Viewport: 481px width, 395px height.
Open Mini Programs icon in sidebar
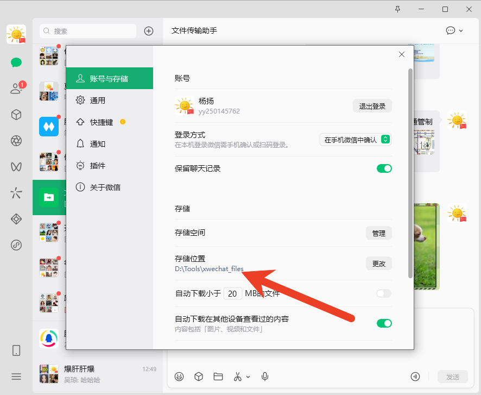16,245
